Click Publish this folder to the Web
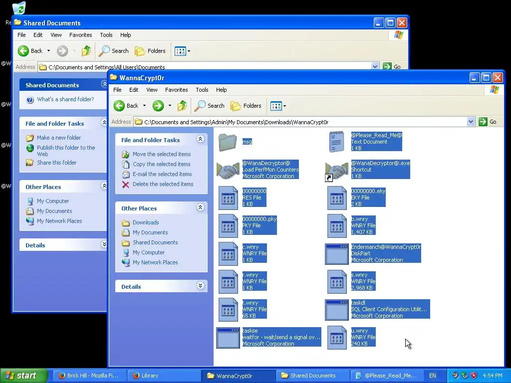 pos(66,151)
